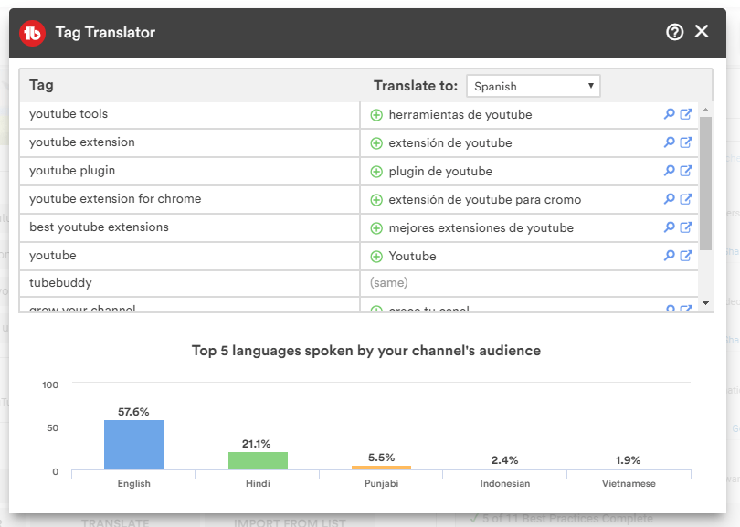Click the search magnifier for "youtube tools"
This screenshot has width=740, height=527.
pyautogui.click(x=670, y=114)
